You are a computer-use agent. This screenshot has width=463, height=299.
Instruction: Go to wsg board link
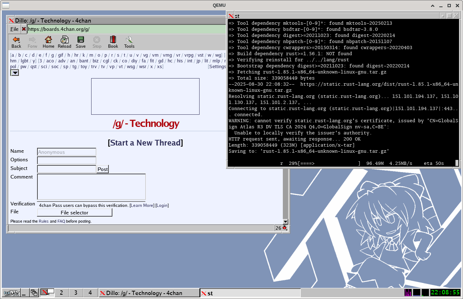[x=131, y=66]
